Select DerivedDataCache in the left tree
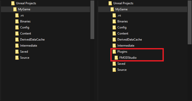The image size is (192, 101). pos(32,40)
